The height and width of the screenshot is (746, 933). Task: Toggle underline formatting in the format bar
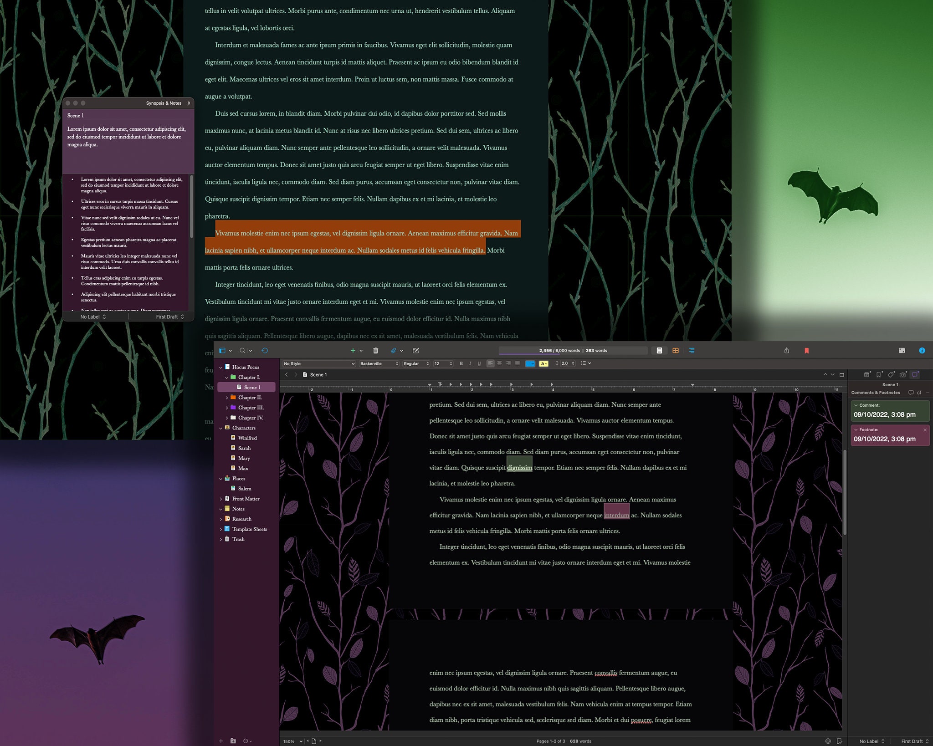[x=479, y=363]
